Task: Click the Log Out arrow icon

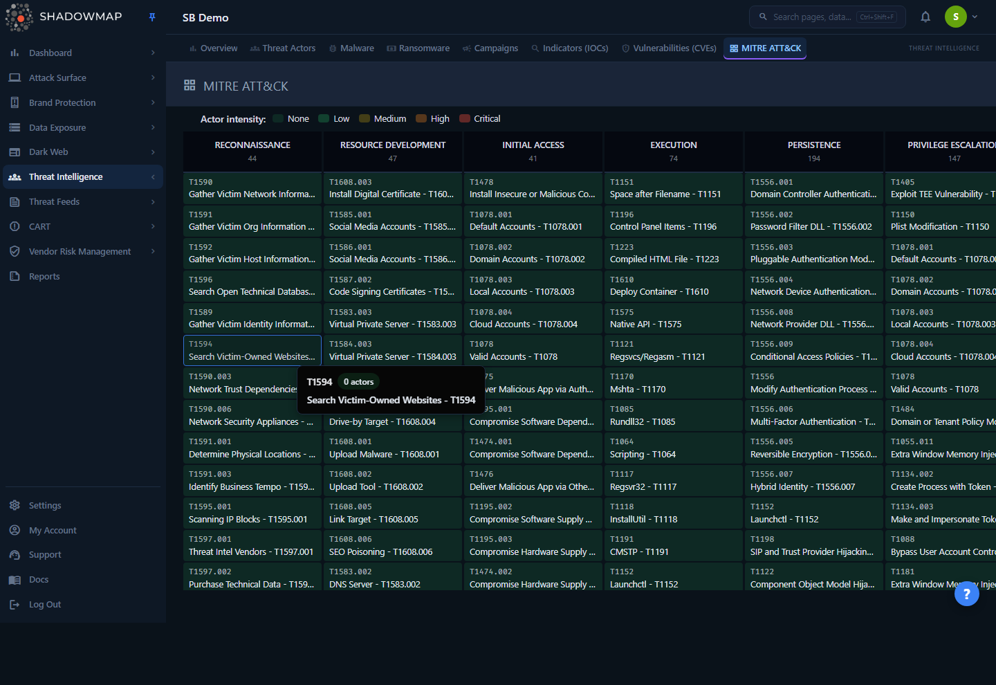Action: click(x=15, y=605)
